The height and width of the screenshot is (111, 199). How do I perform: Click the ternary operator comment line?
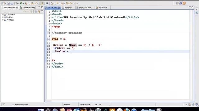(x=67, y=33)
